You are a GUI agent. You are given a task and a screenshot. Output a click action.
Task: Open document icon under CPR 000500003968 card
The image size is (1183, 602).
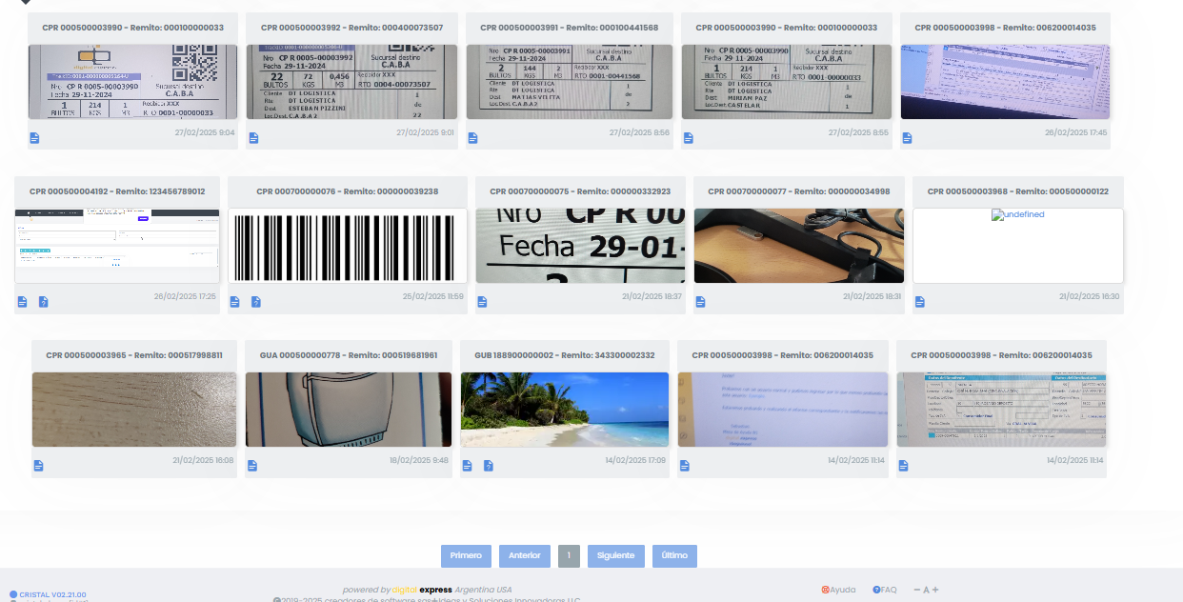[x=919, y=302]
